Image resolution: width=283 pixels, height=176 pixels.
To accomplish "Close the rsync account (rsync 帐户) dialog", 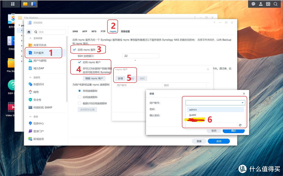I will (208, 69).
